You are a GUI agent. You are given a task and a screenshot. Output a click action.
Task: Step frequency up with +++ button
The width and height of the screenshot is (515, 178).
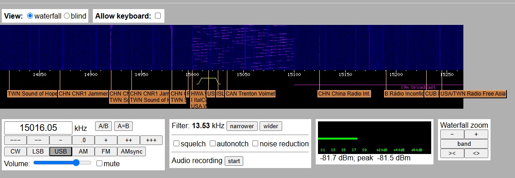point(151,140)
